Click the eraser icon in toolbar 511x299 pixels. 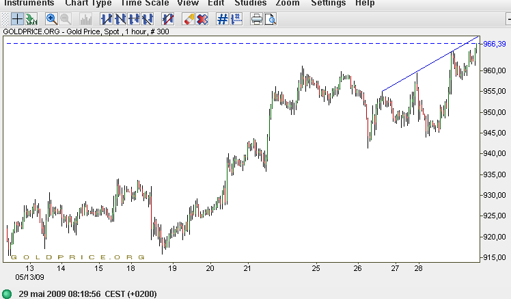click(188, 19)
